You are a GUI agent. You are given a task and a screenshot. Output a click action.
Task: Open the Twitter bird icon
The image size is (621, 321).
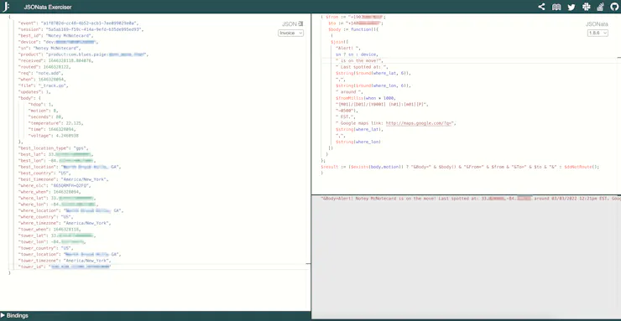coord(571,7)
